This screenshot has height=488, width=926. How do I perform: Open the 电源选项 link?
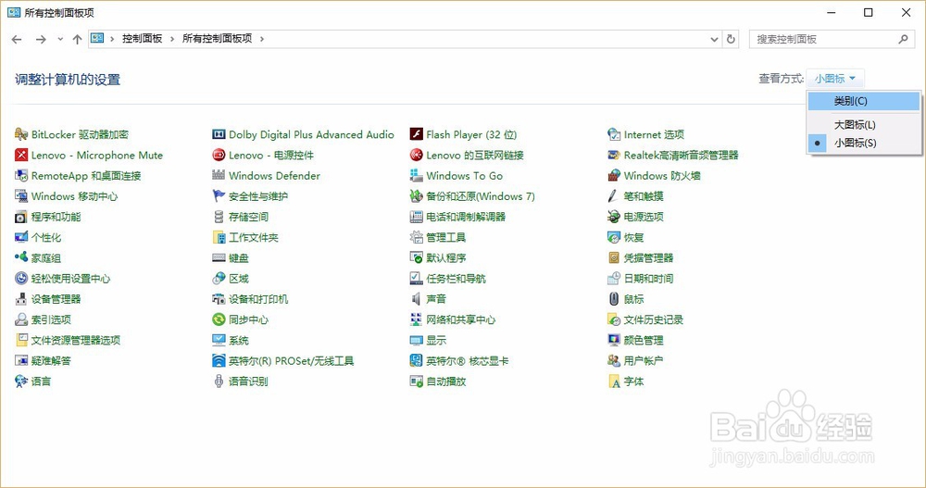644,217
